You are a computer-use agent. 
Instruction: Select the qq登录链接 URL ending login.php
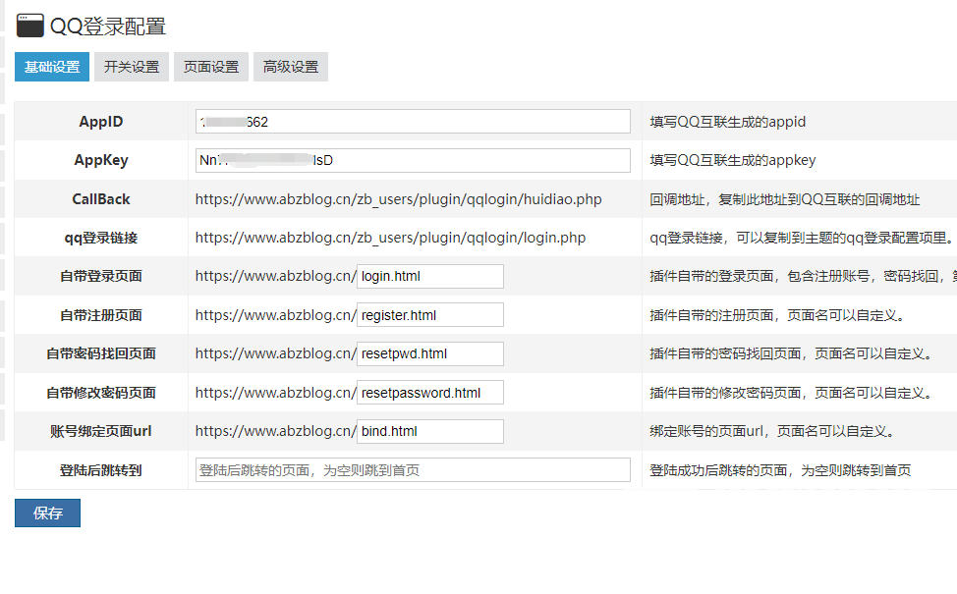pyautogui.click(x=391, y=238)
